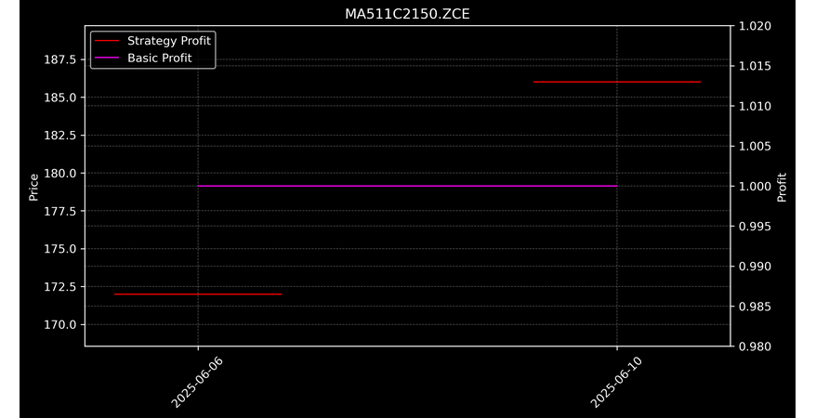
Task: Click the 170.0 price tick label
Action: coord(59,325)
